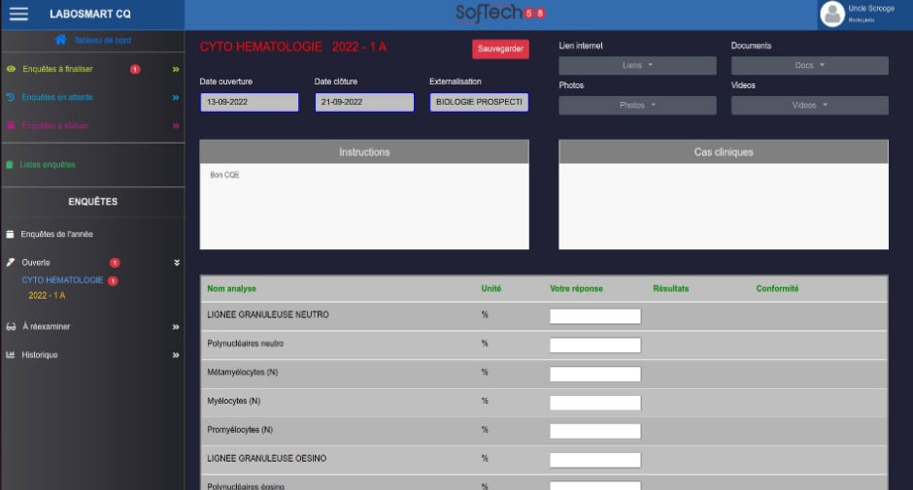The image size is (913, 490).
Task: Open the Liens dropdown
Action: point(637,65)
